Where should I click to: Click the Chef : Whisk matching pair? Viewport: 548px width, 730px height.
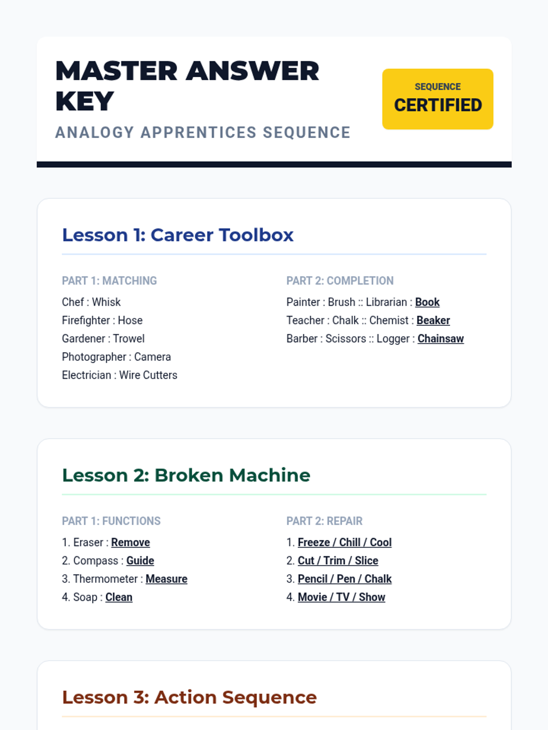coord(91,302)
